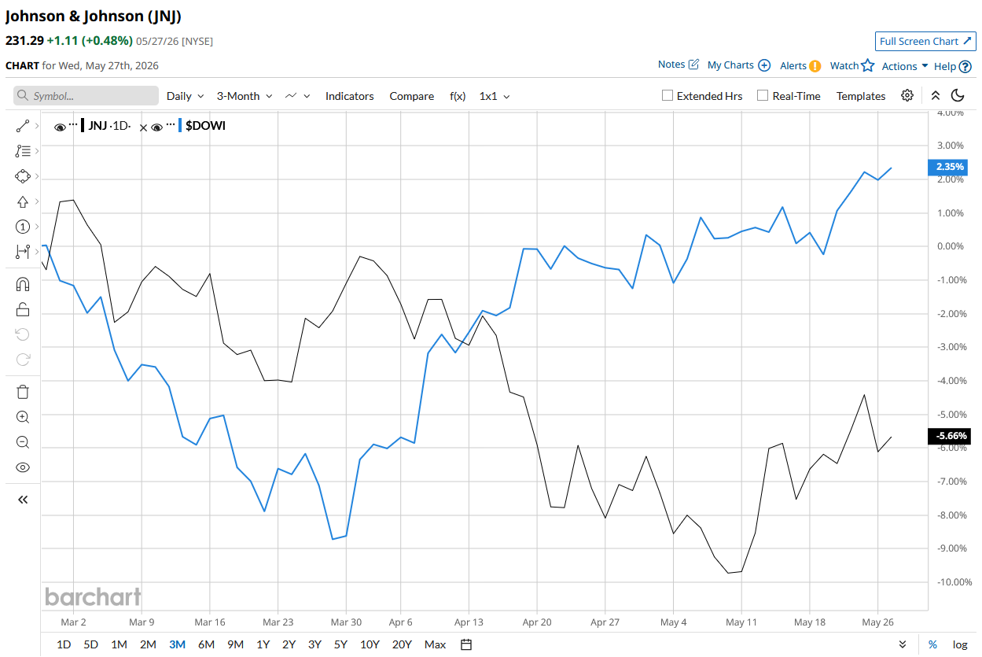Open the 3-Month period dropdown
The width and height of the screenshot is (982, 657).
[x=245, y=96]
